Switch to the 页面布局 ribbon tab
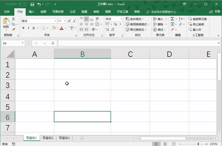The height and width of the screenshot is (146, 222). coord(58,12)
